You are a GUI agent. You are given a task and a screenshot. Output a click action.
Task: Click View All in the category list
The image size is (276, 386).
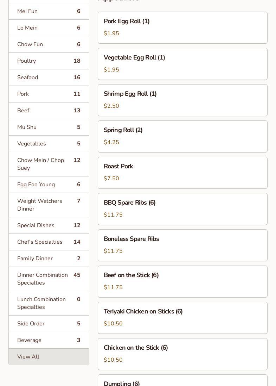click(x=49, y=357)
